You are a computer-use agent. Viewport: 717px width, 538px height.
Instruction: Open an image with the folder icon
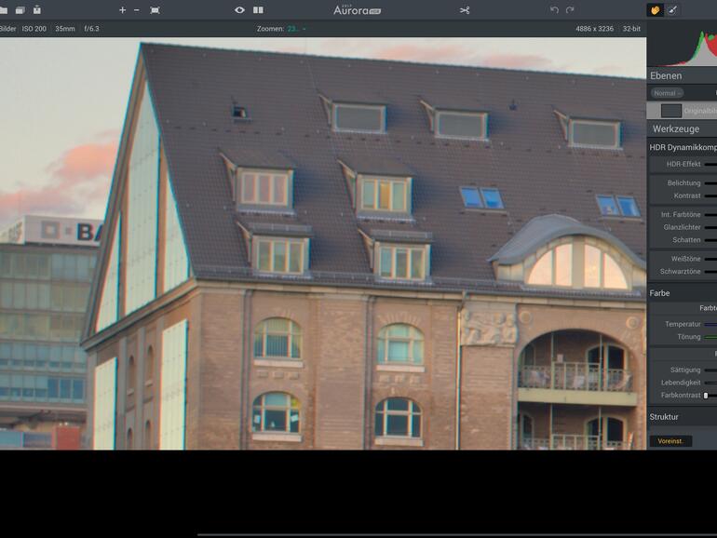pyautogui.click(x=3, y=10)
